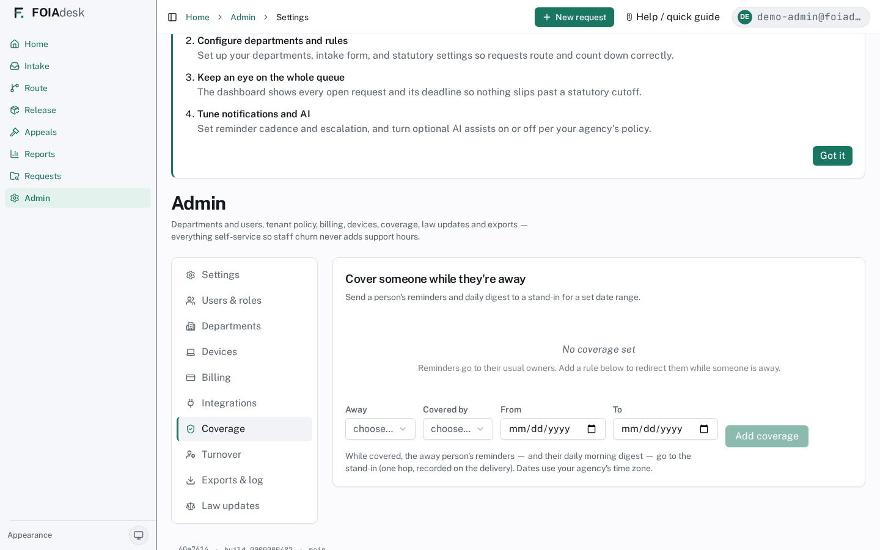Go to the Billing tab
880x550 pixels.
(x=244, y=378)
